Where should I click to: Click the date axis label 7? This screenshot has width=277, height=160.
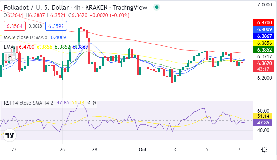(239, 150)
